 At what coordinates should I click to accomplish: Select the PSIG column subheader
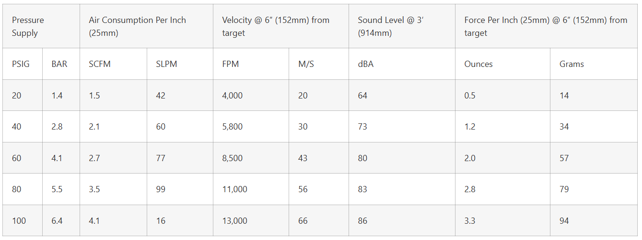pos(21,64)
